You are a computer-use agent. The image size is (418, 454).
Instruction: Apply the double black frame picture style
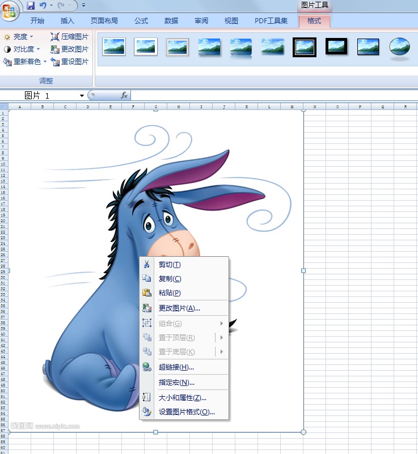[x=305, y=47]
